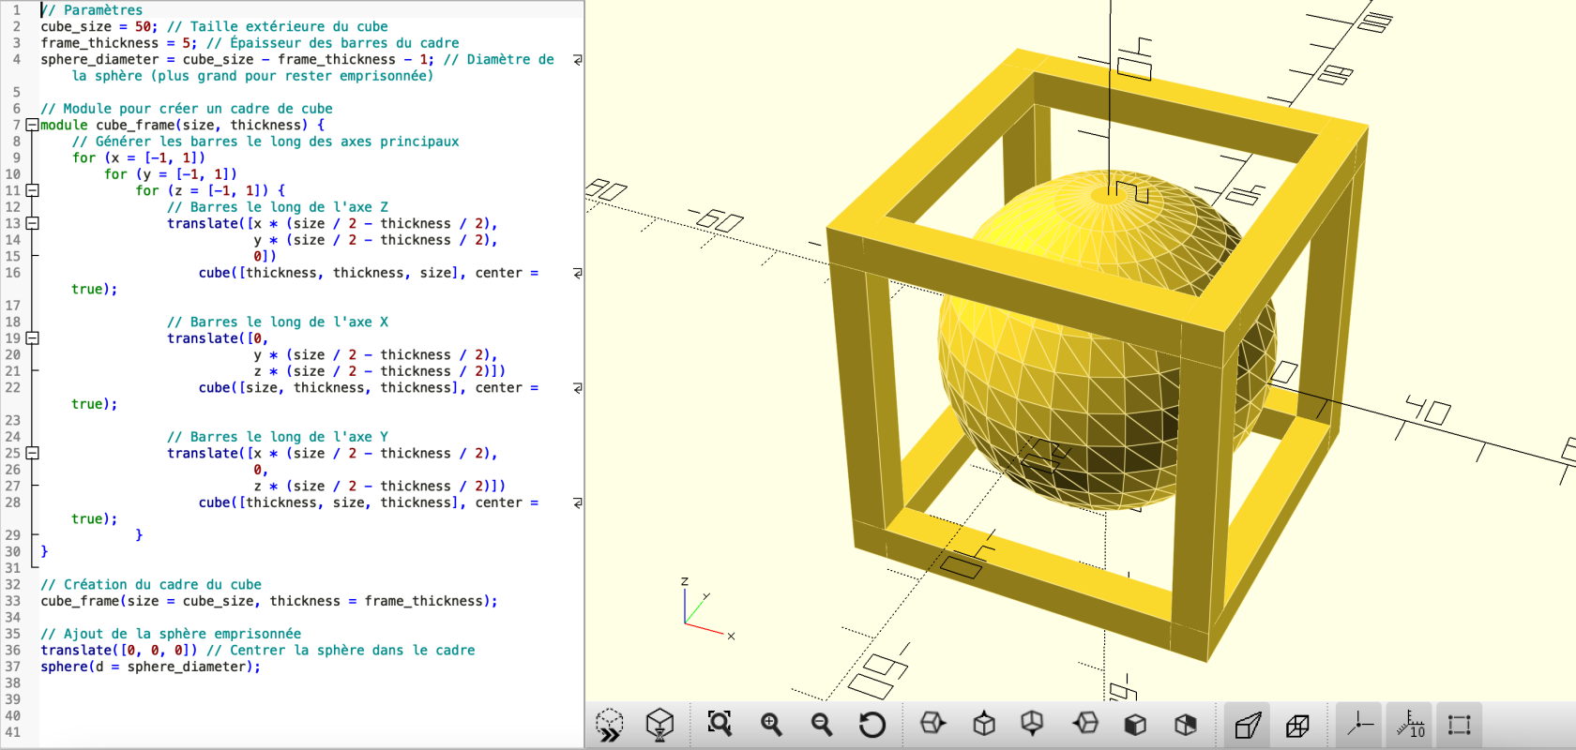Collapse the translate fold marker at line 13
The width and height of the screenshot is (1576, 750).
pyautogui.click(x=32, y=223)
